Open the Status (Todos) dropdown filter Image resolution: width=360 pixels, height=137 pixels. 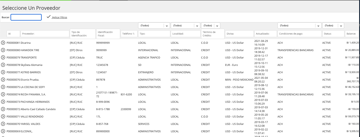[333, 26]
